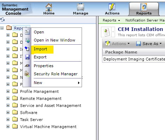Click Virtual Machine Management folder icon
The width and height of the screenshot is (165, 140).
point(15,126)
